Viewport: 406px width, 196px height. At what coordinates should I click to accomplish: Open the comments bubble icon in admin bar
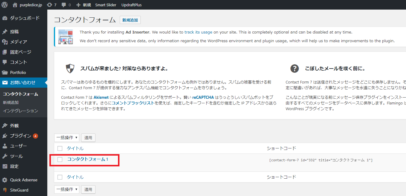pyautogui.click(x=63, y=5)
